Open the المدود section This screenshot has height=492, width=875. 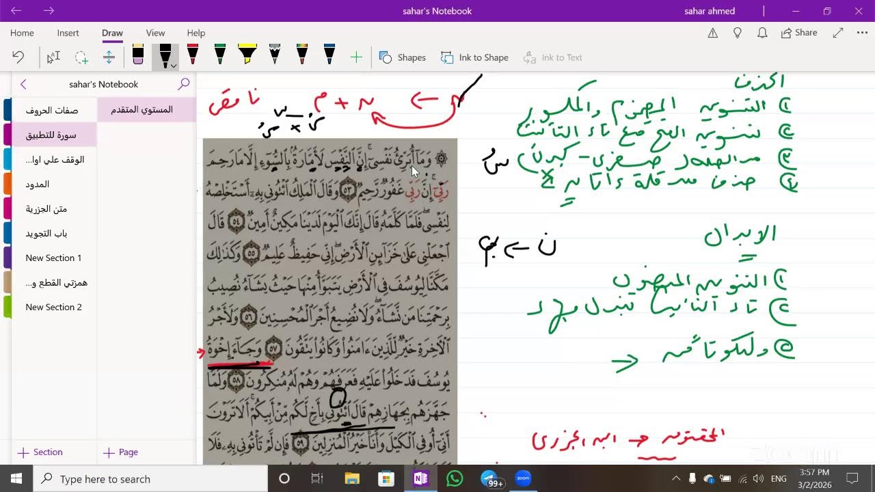(x=54, y=184)
